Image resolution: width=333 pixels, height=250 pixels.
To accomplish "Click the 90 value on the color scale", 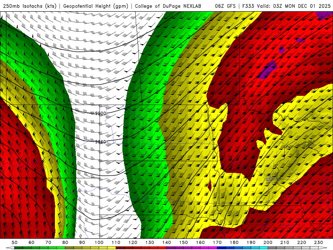I will click(x=82, y=242).
